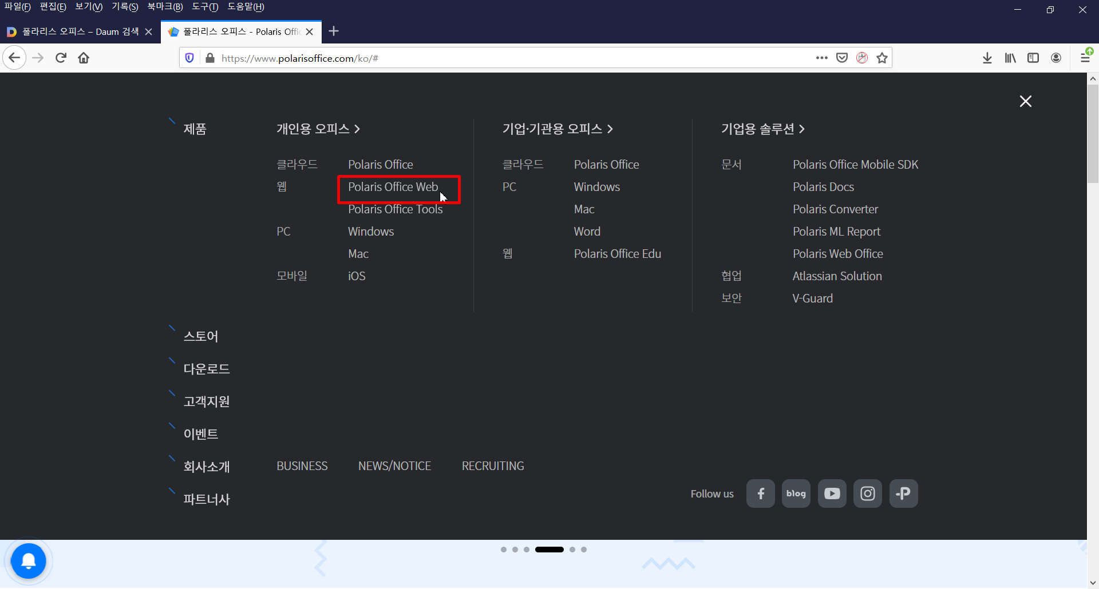Toggle the browser sidebar
The height and width of the screenshot is (589, 1099).
(x=1033, y=58)
